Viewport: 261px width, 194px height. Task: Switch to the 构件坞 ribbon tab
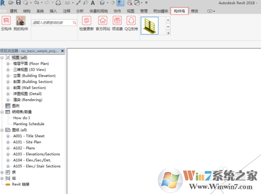[180, 11]
